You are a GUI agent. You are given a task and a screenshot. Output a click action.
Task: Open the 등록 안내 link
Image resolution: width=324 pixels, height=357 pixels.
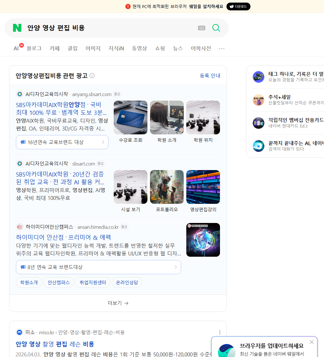tap(210, 76)
